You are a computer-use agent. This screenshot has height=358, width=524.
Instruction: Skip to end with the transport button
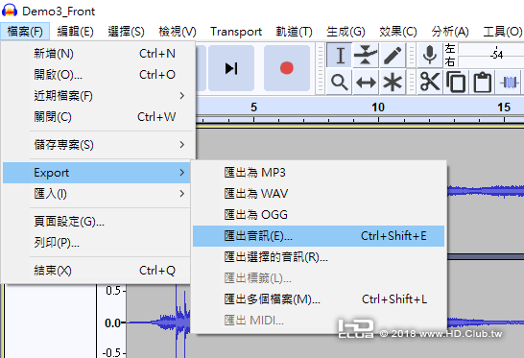click(231, 68)
